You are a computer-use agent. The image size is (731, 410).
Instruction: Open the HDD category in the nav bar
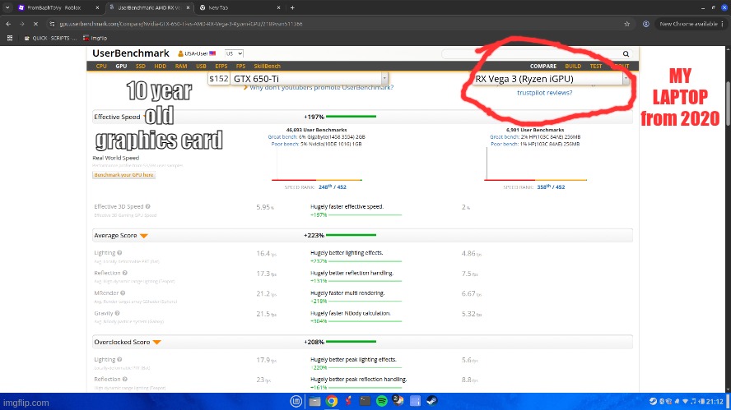(x=161, y=66)
